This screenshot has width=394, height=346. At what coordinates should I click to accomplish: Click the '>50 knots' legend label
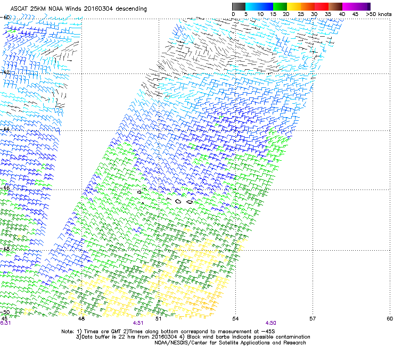click(x=379, y=14)
